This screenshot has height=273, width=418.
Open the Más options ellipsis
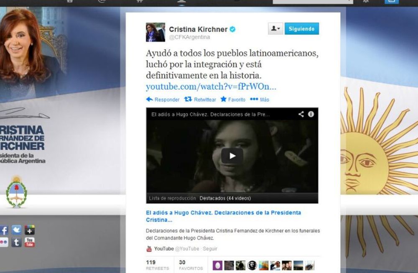[260, 100]
